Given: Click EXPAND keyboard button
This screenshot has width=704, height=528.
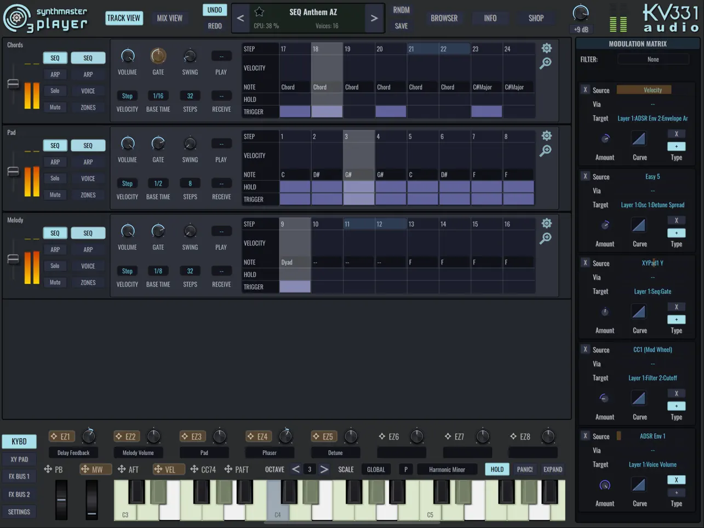Looking at the screenshot, I should [553, 469].
